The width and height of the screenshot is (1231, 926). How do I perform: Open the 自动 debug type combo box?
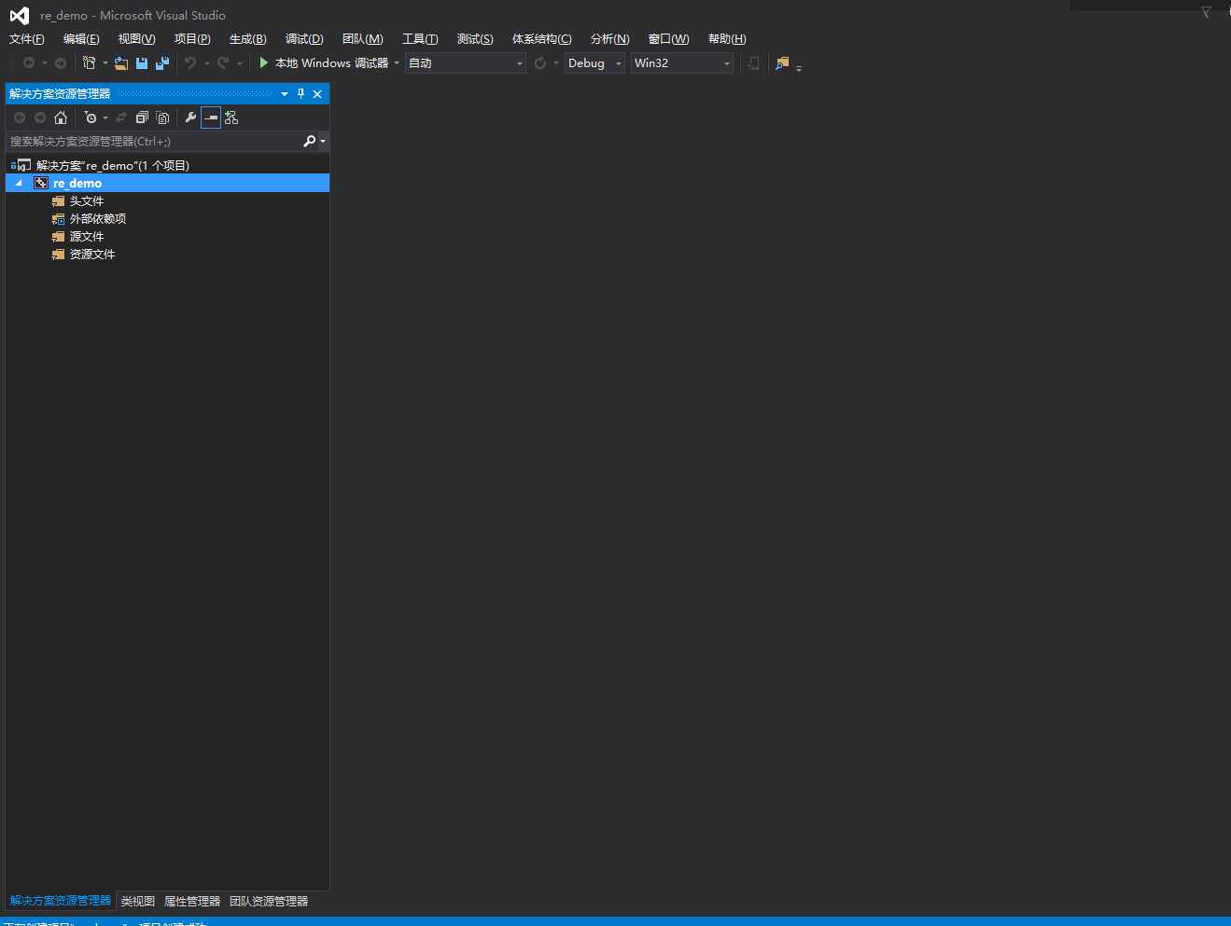coord(466,62)
